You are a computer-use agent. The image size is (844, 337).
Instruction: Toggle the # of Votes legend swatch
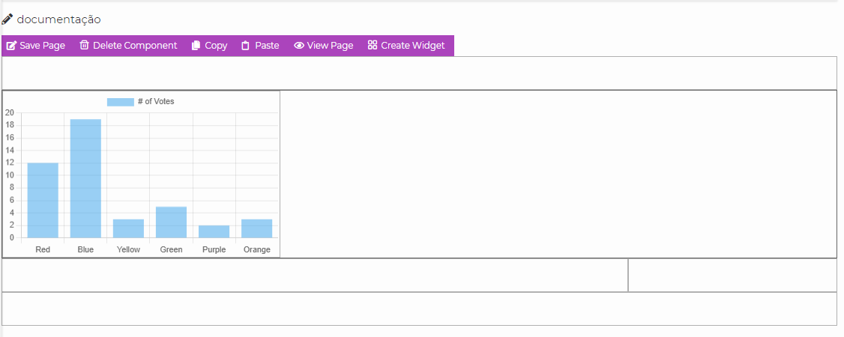[120, 102]
